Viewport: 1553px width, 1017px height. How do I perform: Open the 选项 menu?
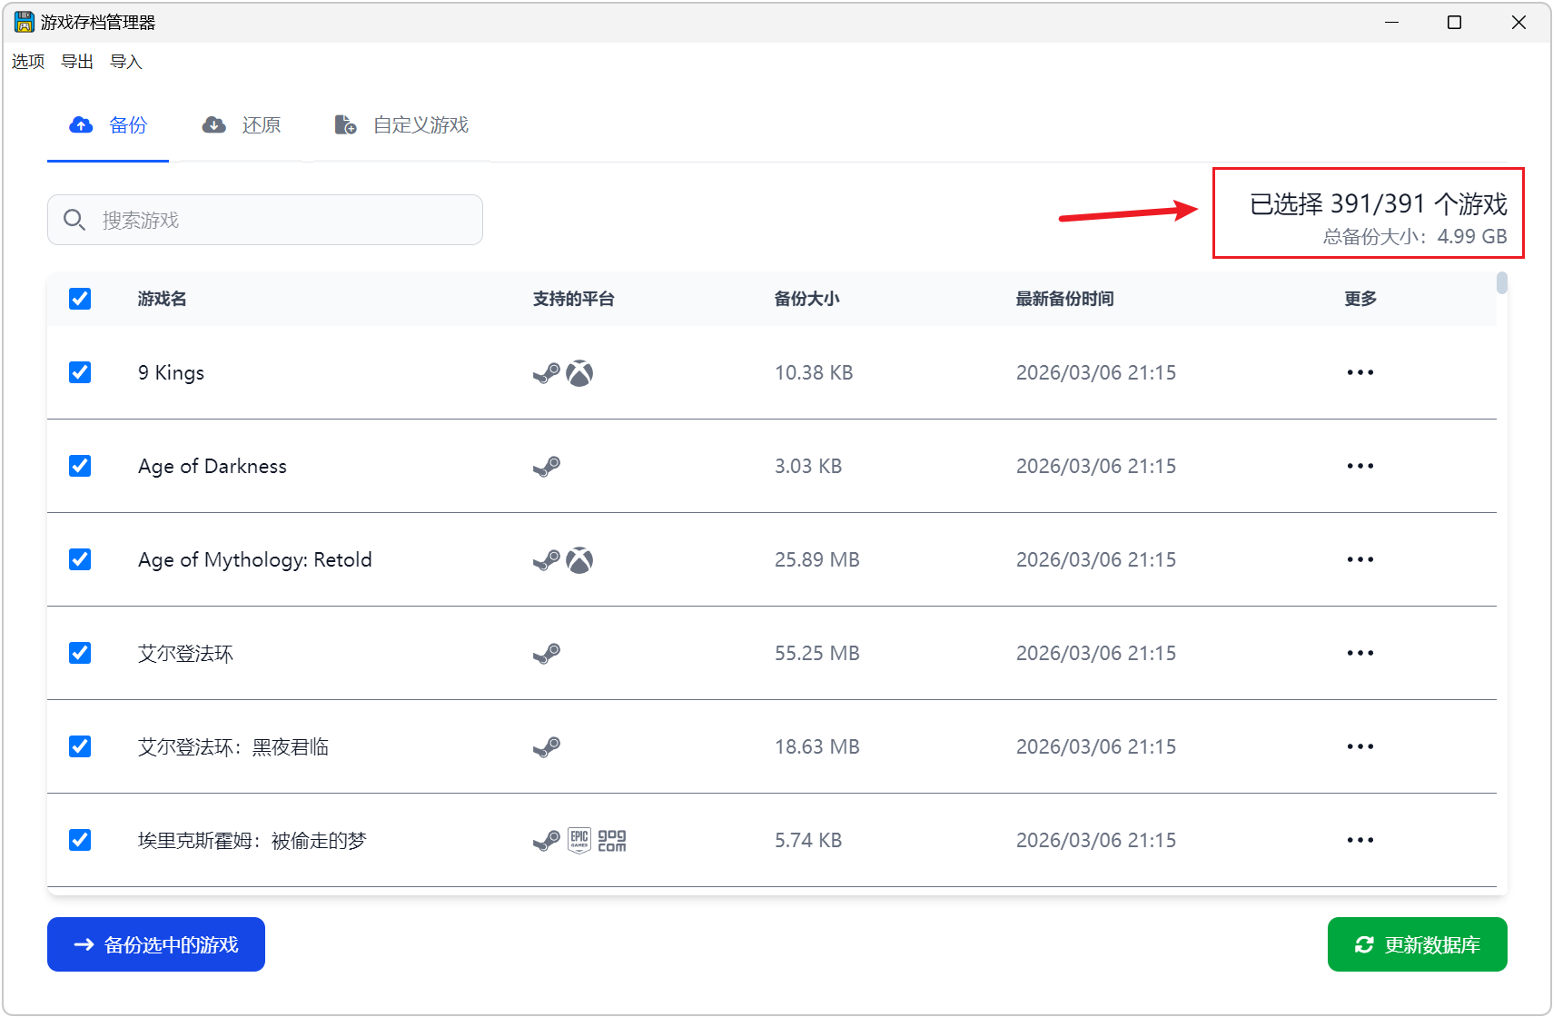tap(28, 62)
